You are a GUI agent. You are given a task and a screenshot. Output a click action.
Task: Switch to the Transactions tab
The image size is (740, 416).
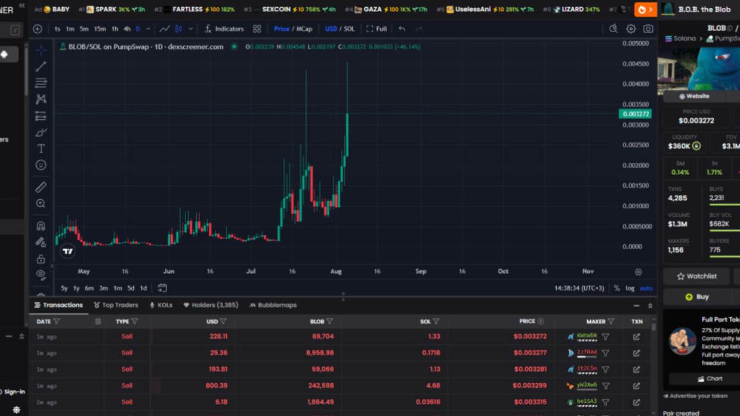58,305
